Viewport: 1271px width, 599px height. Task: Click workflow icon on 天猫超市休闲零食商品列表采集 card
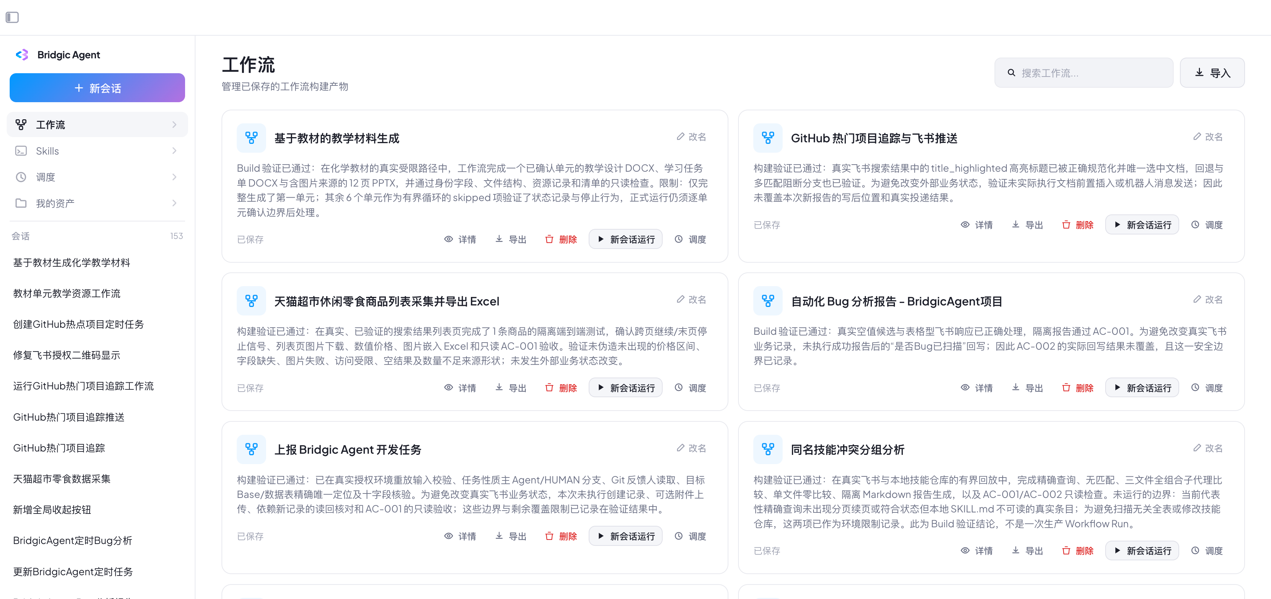click(251, 301)
